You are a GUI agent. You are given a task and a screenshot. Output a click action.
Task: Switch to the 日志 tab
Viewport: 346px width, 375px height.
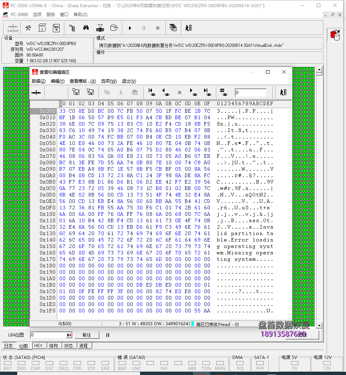pos(9,346)
